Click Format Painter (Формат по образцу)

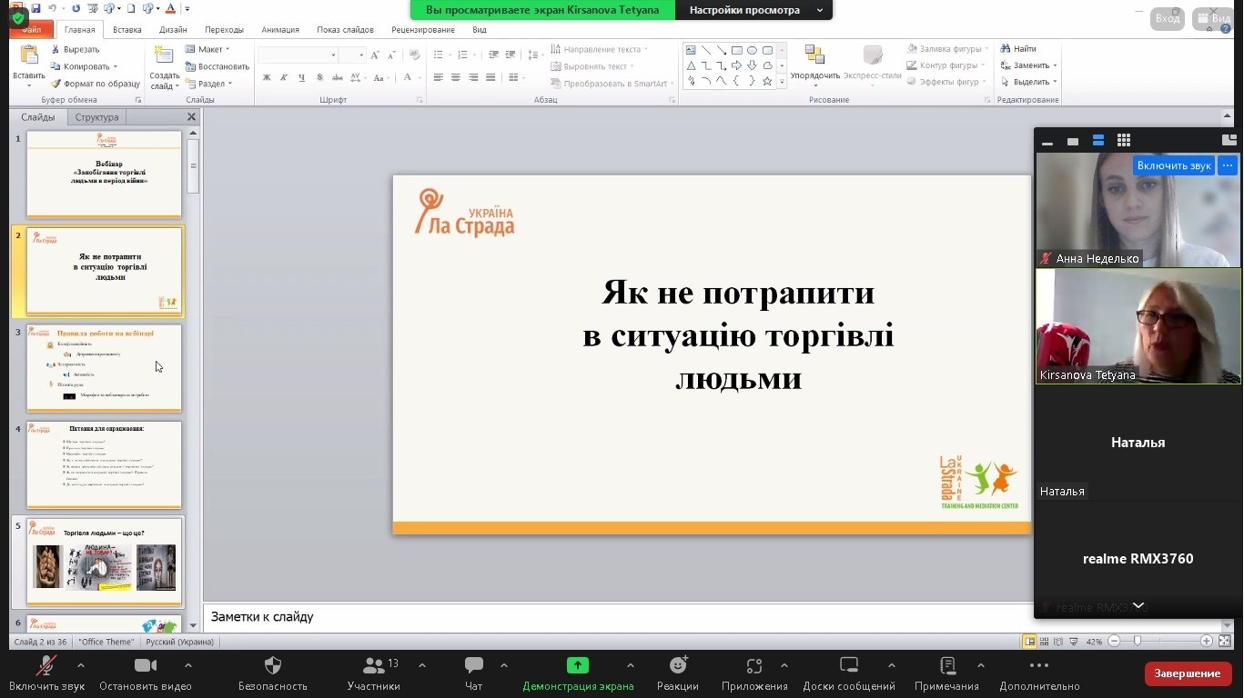[95, 84]
